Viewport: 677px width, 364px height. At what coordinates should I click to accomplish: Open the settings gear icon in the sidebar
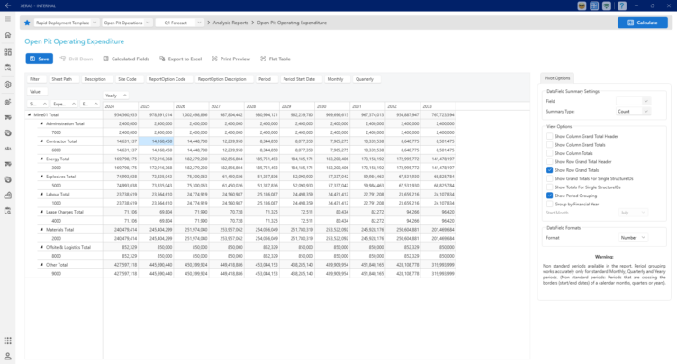point(8,85)
